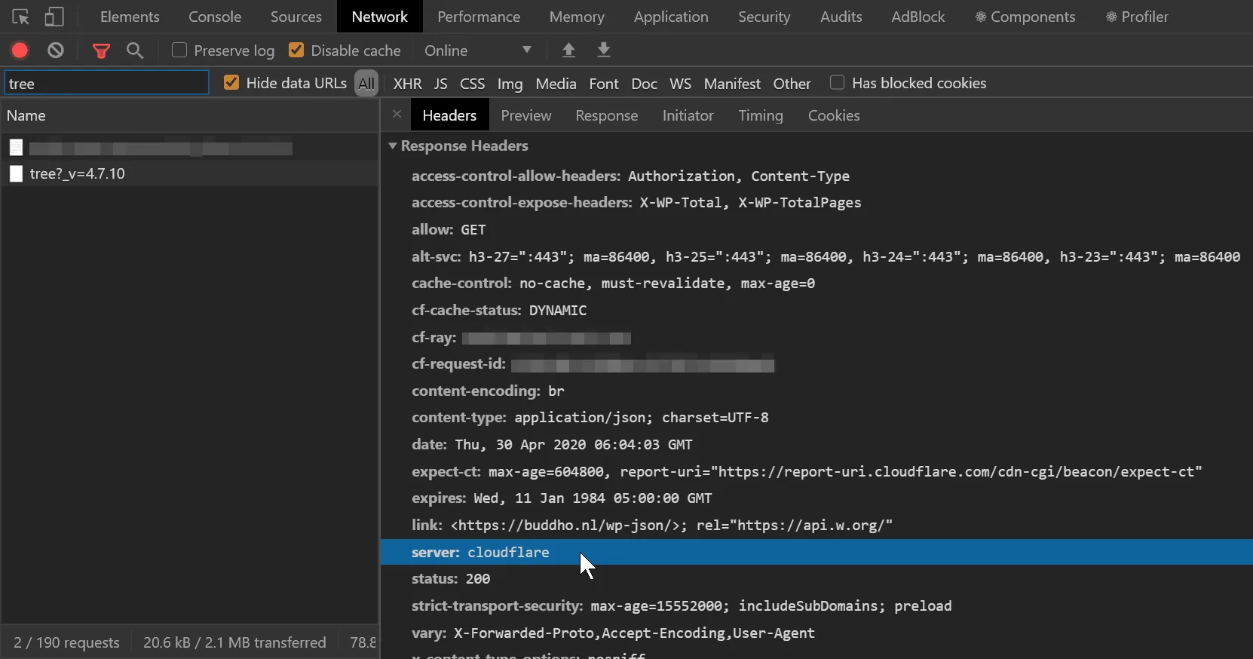Close the request details pane
1253x659 pixels.
click(x=397, y=115)
